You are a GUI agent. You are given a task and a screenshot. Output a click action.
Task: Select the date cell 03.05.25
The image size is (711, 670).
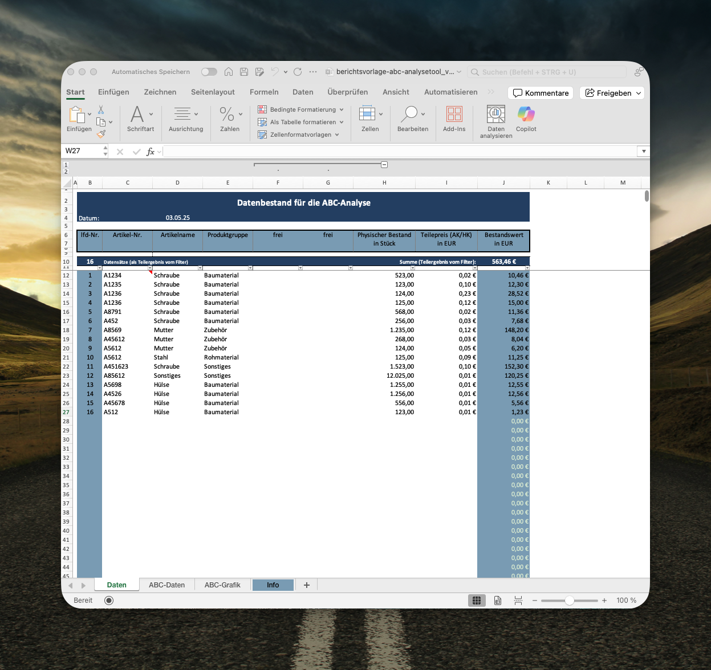pyautogui.click(x=177, y=218)
